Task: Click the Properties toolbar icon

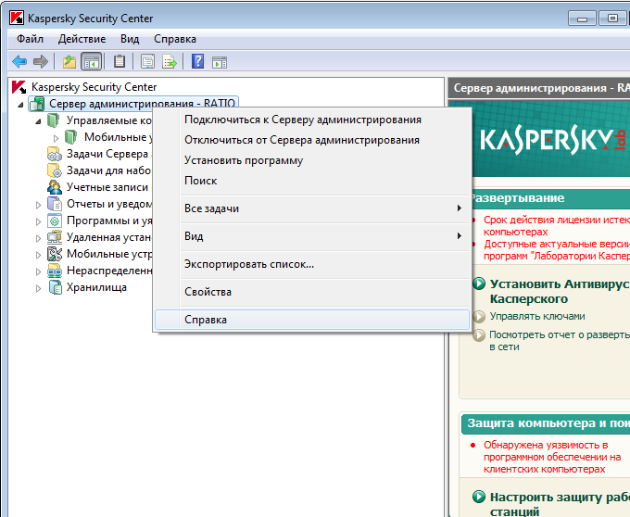Action: coord(147,62)
